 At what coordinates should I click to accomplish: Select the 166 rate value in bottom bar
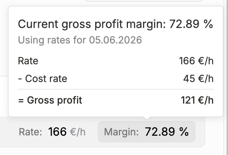[x=57, y=132]
